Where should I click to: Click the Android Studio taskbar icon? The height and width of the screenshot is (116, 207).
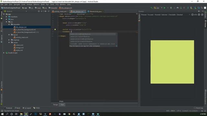coord(26,114)
